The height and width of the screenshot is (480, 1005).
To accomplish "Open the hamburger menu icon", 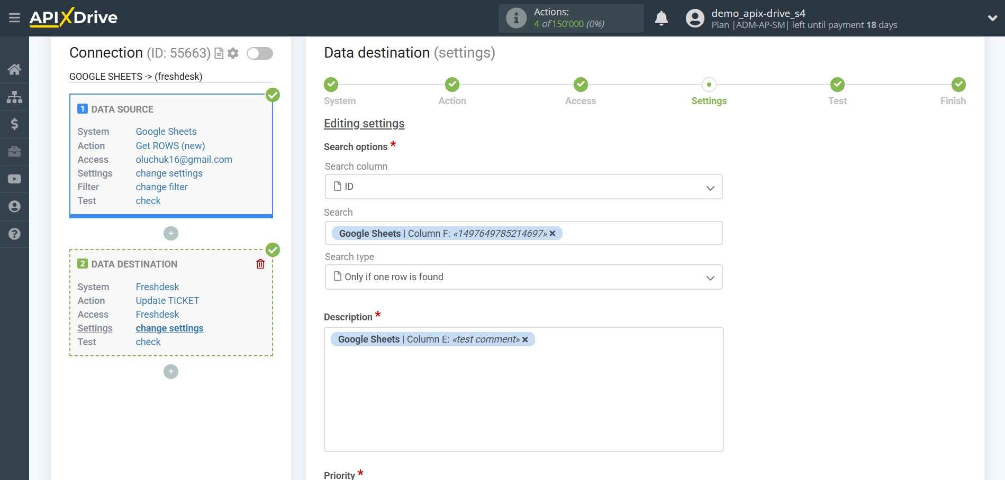I will coord(14,18).
